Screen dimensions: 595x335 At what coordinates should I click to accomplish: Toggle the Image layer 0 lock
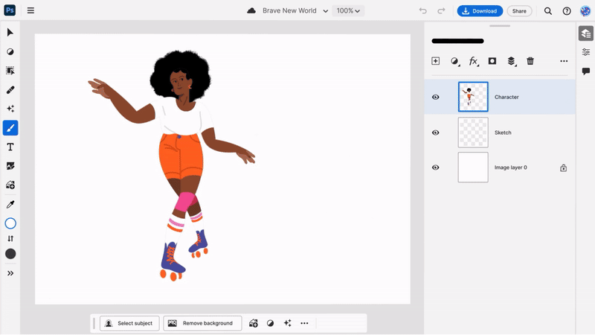pos(563,167)
